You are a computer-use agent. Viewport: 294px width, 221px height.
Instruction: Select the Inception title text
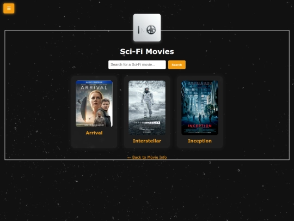[x=200, y=141]
